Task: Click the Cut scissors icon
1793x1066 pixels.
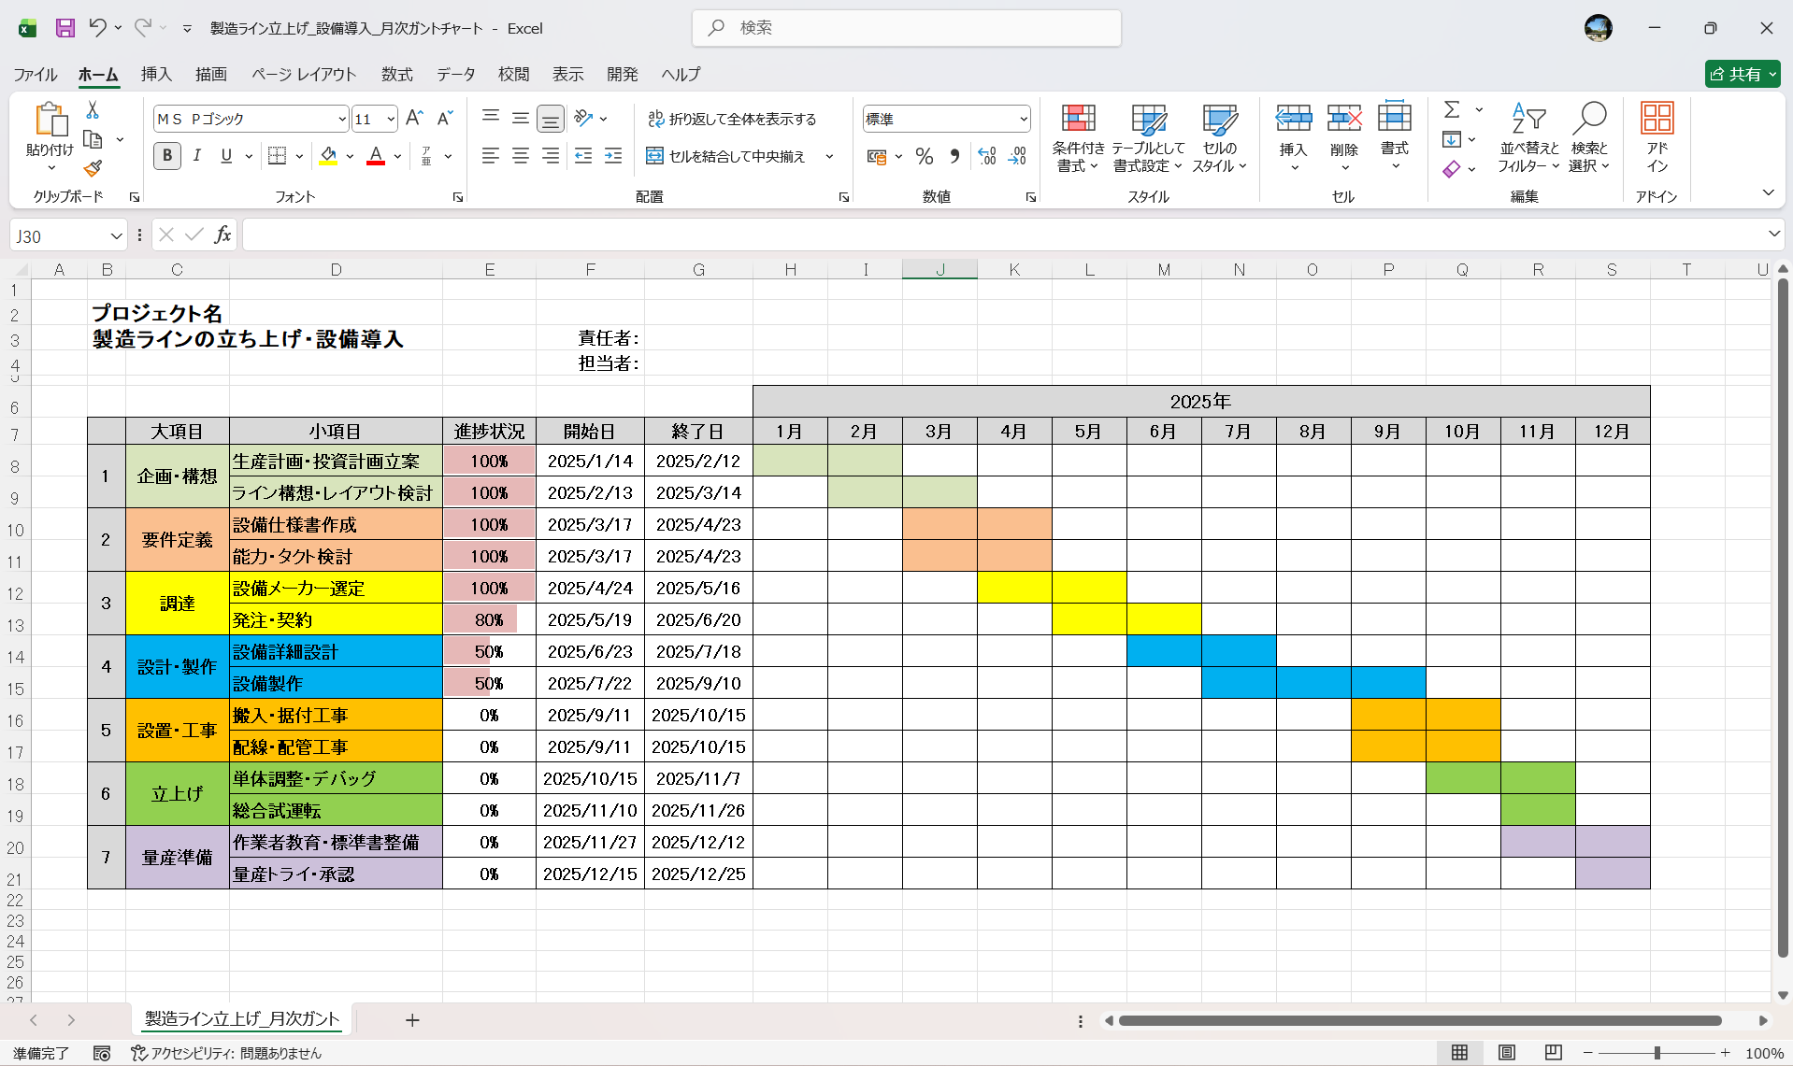Action: [93, 110]
